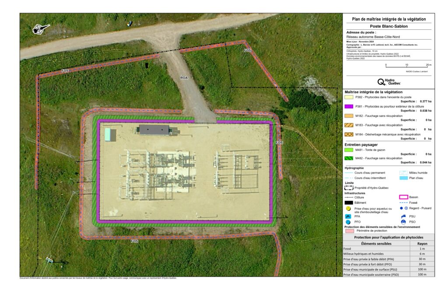
Task: Click the ROA label on the access road
Action: point(184,78)
